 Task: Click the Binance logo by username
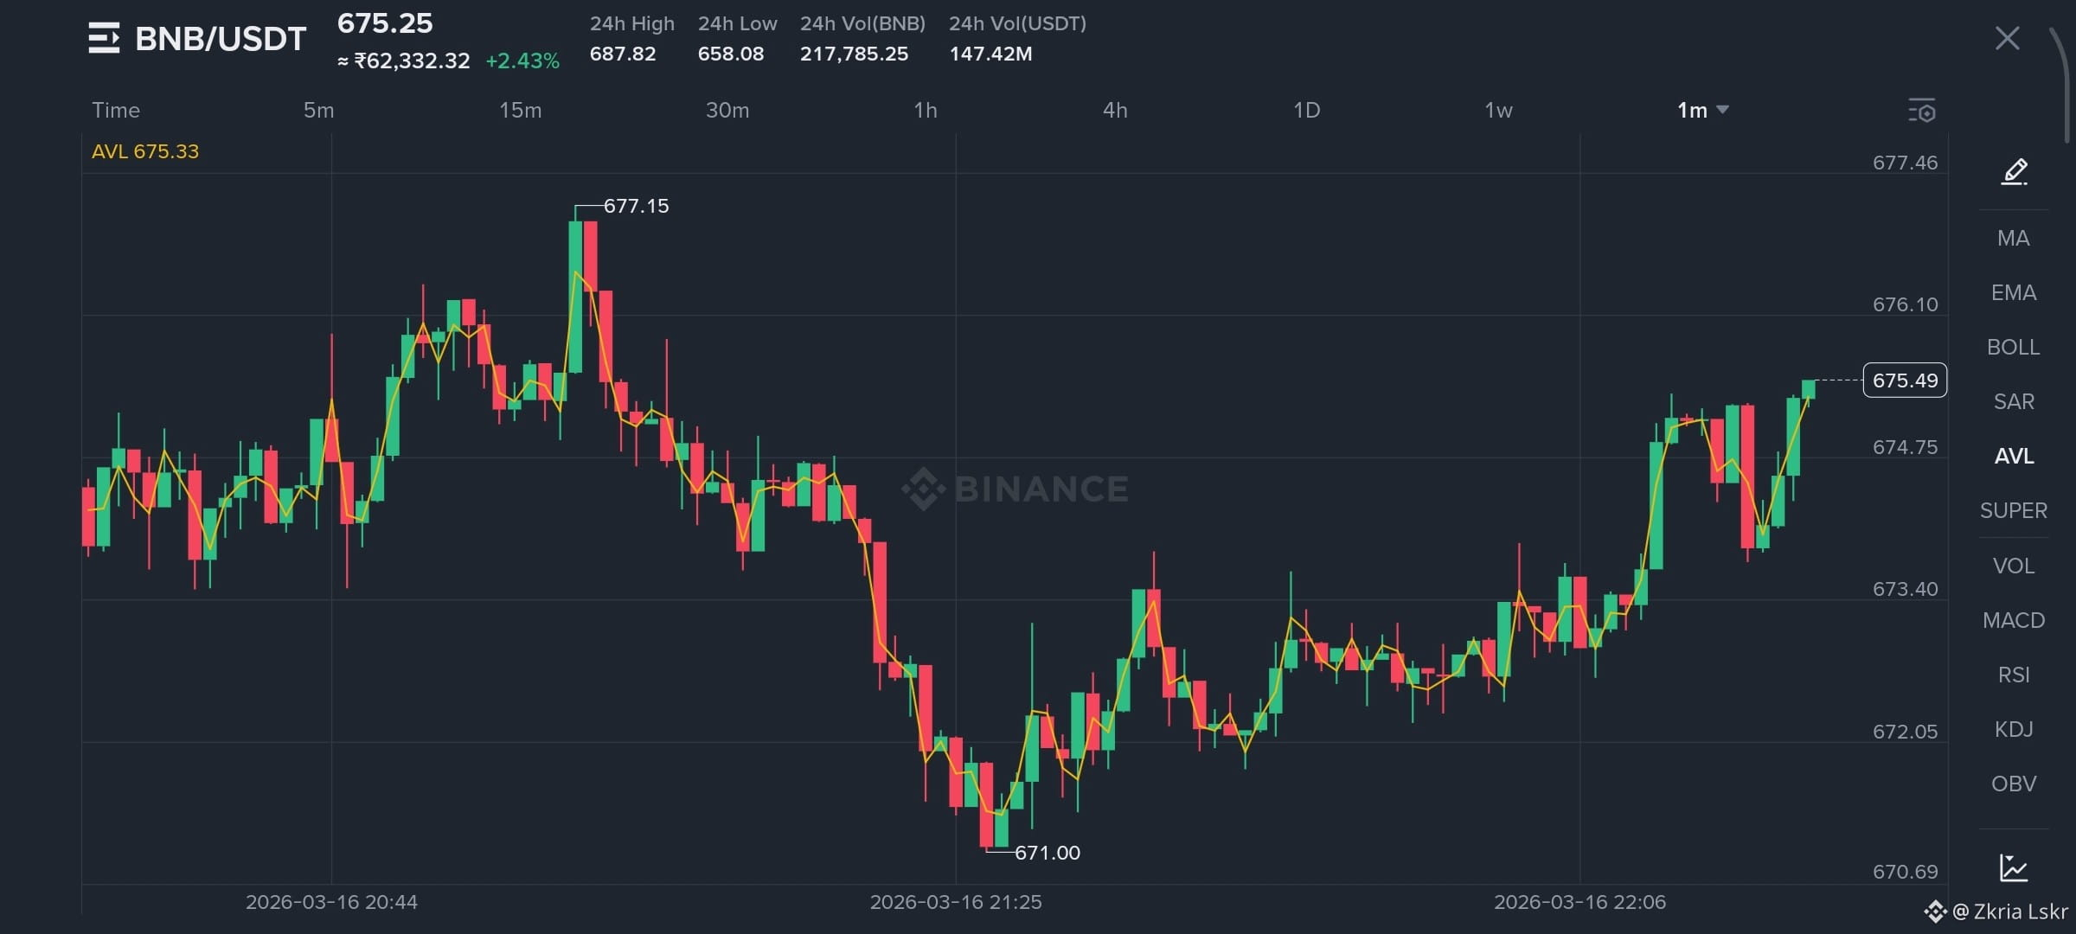coord(1935,911)
